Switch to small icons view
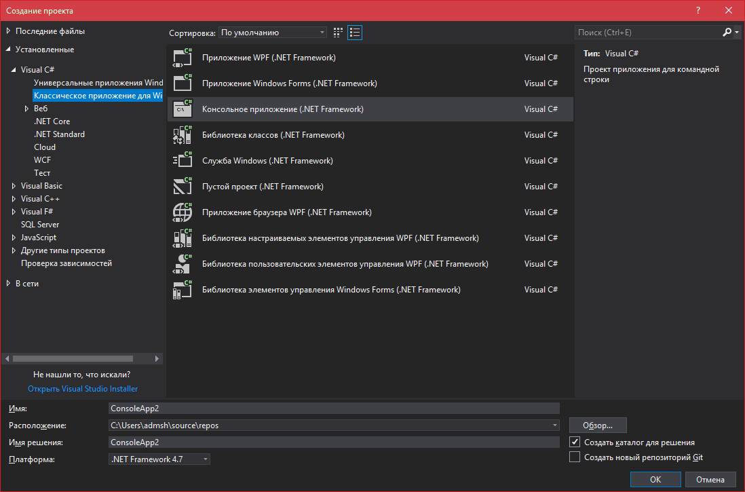 pyautogui.click(x=338, y=33)
